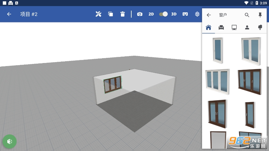Viewport: 269px width, 151px height.
Task: Enter VR headset view mode
Action: 185,14
